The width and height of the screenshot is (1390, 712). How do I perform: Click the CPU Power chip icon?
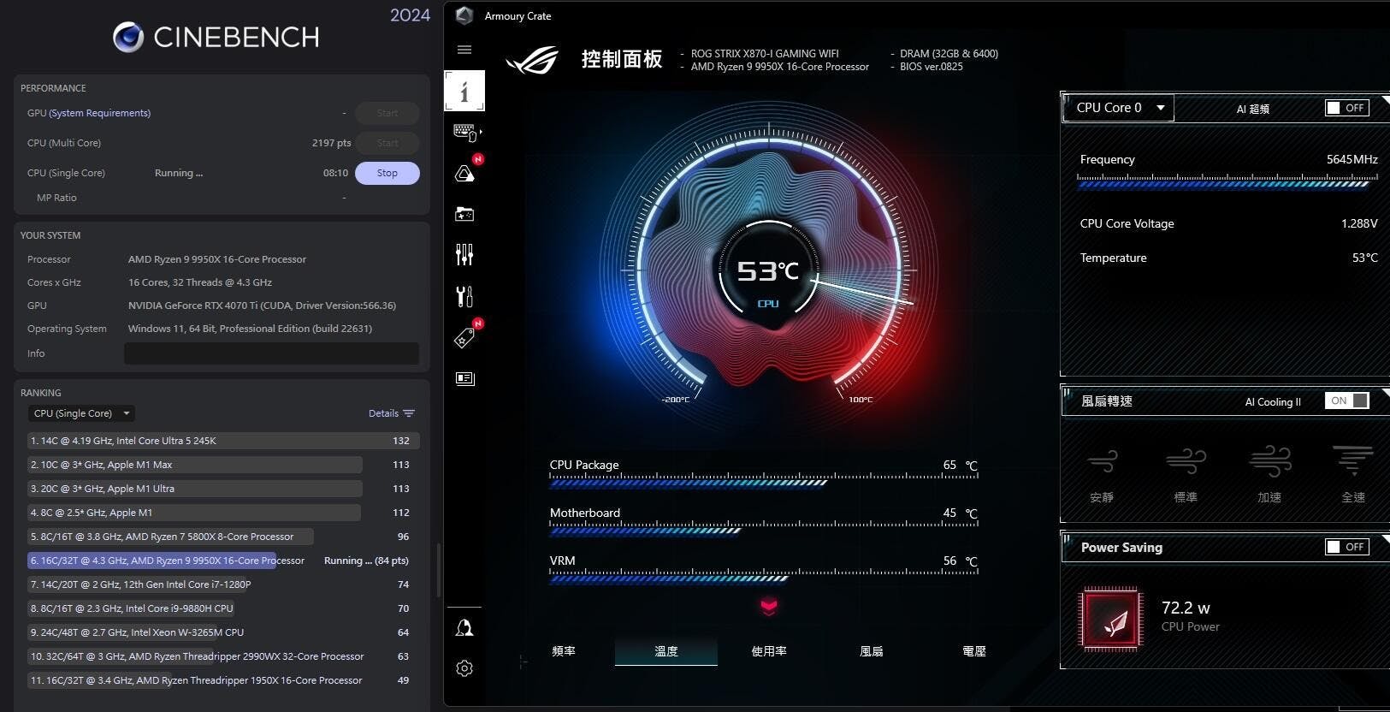(x=1111, y=619)
